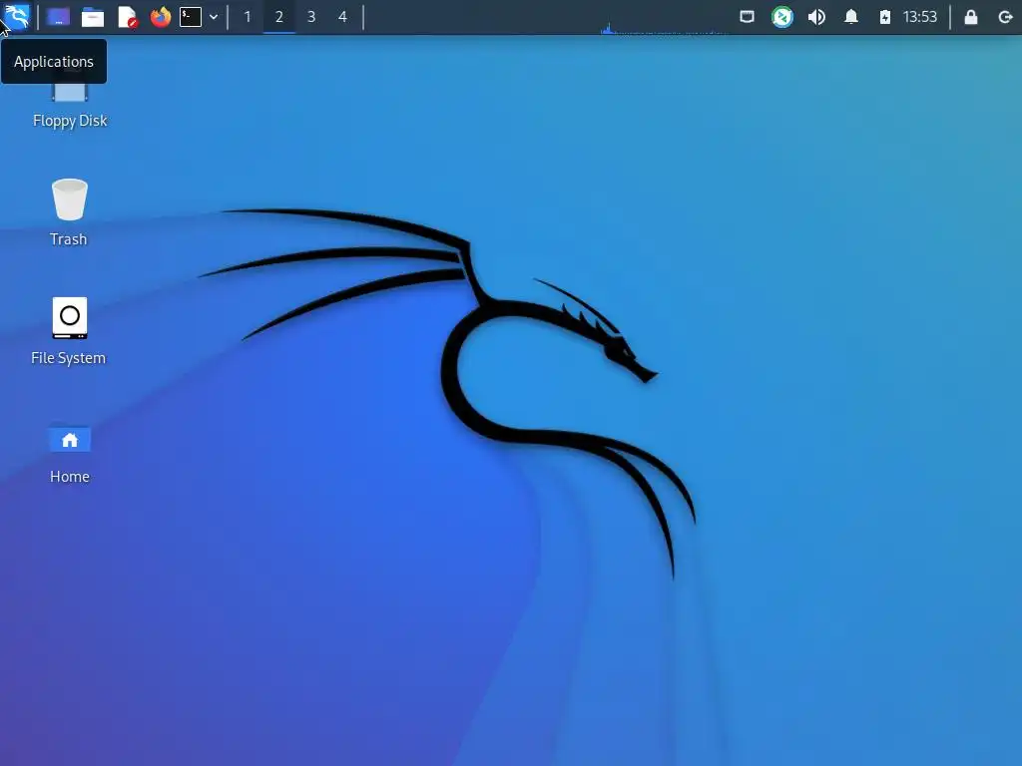The width and height of the screenshot is (1022, 766).
Task: Select the Floppy Disk desktop icon
Action: [70, 106]
